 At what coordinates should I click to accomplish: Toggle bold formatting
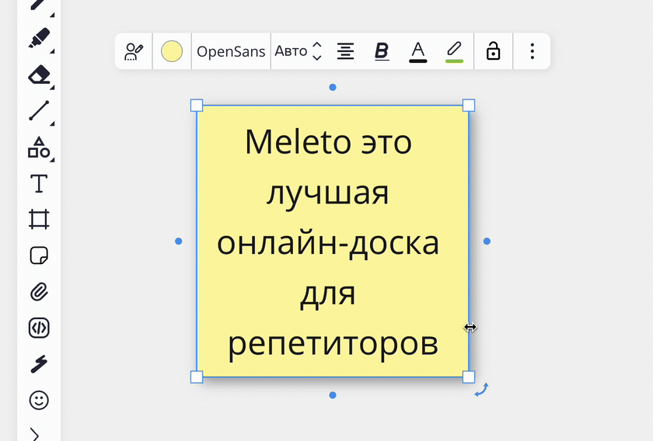[382, 51]
